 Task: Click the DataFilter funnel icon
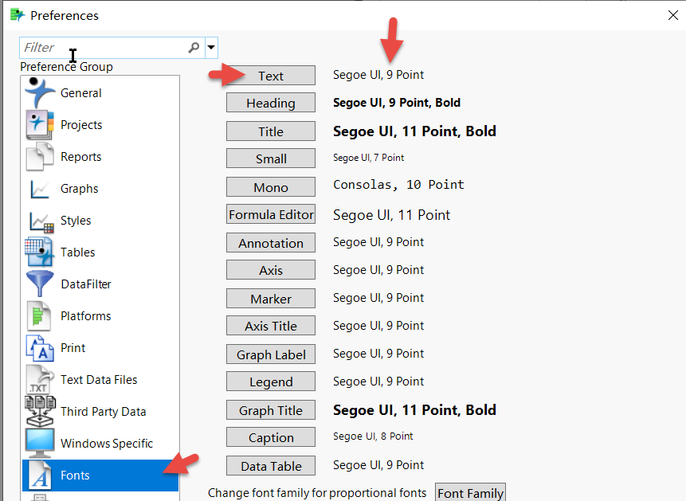coord(40,284)
